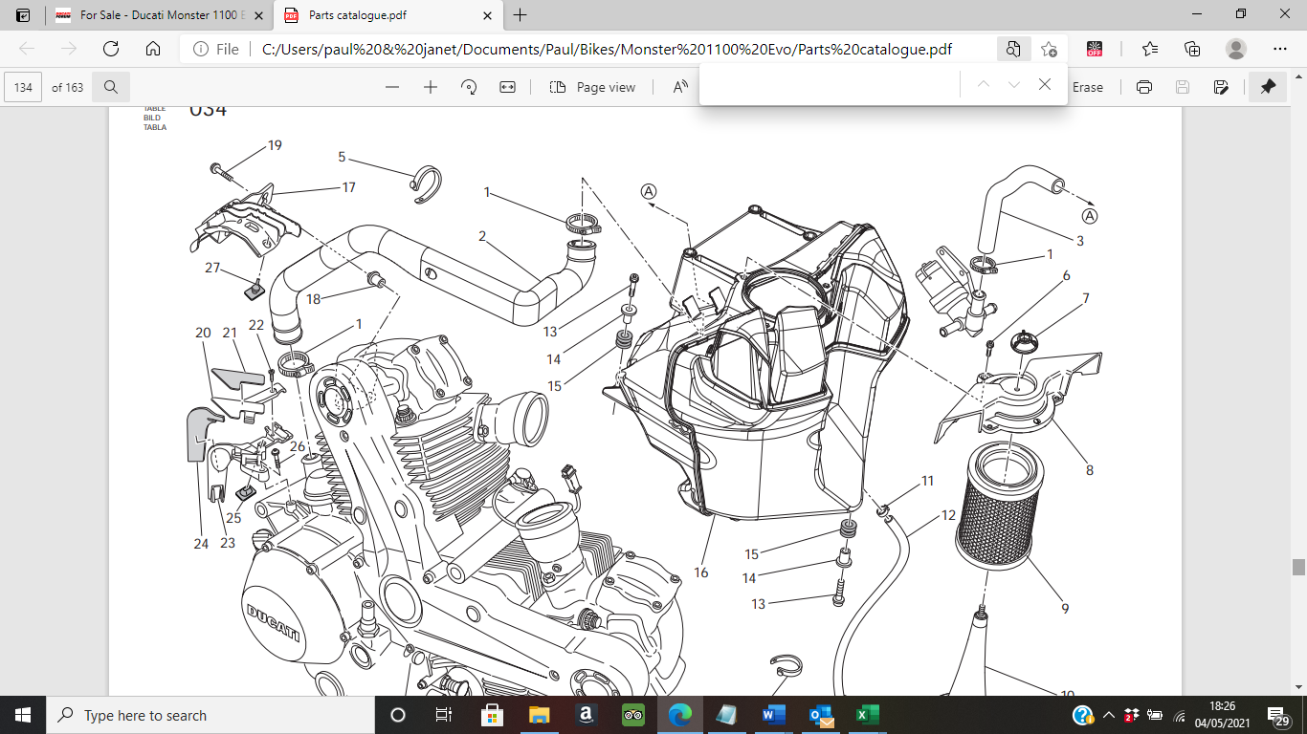Viewport: 1307px width, 734px height.
Task: Open Edge settings and more menu
Action: coord(1280,49)
